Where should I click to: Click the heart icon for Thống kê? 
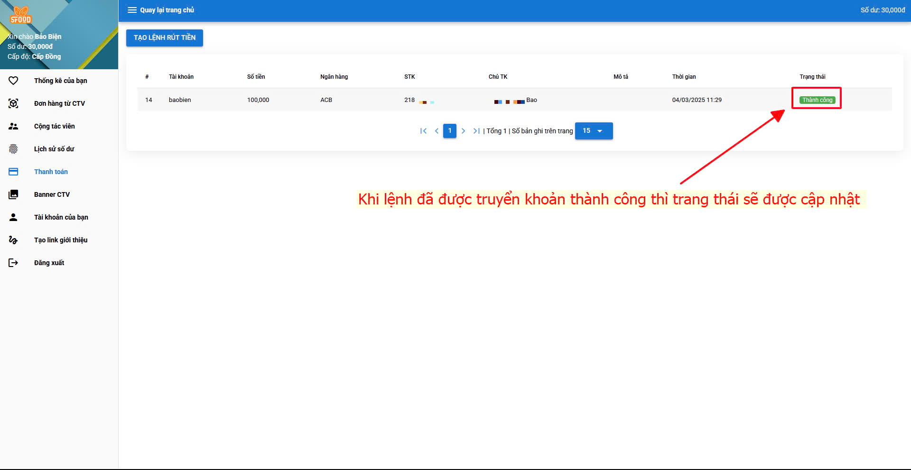point(13,81)
